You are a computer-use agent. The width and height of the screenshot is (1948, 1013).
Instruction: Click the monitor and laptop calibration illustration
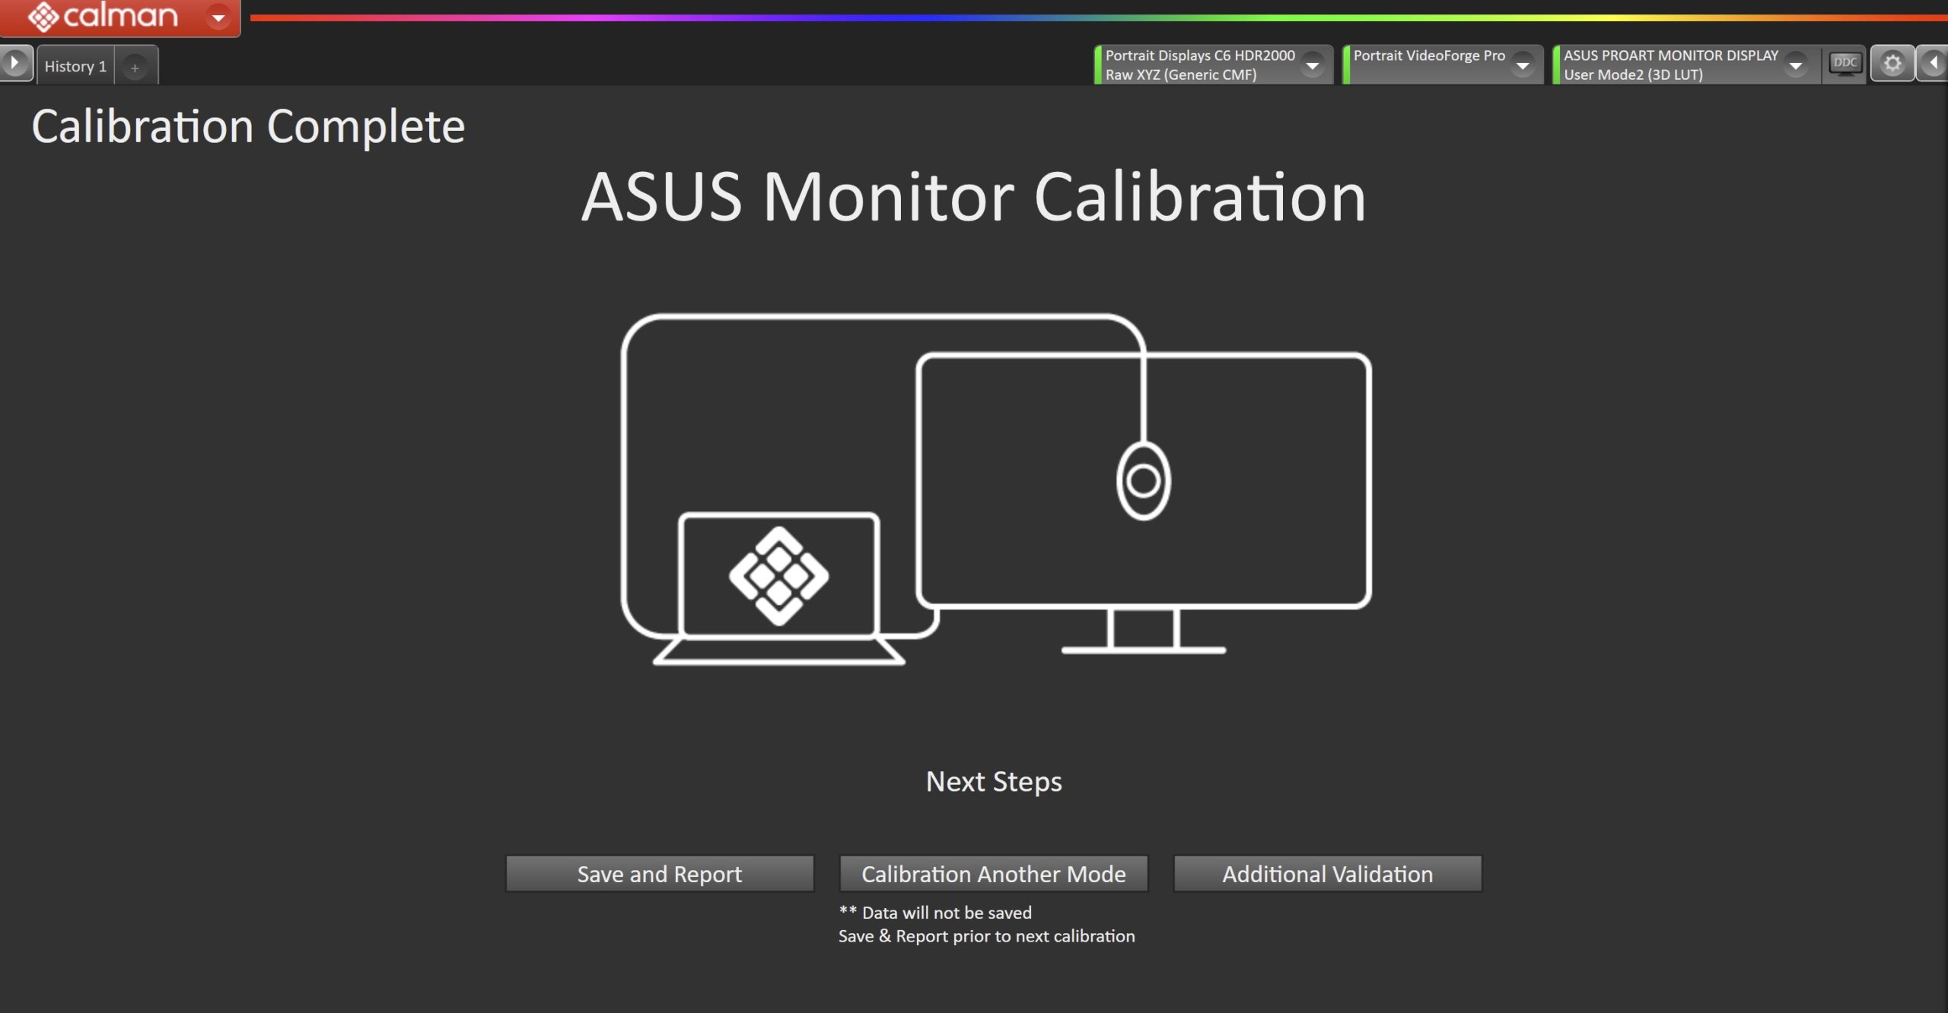pos(996,489)
